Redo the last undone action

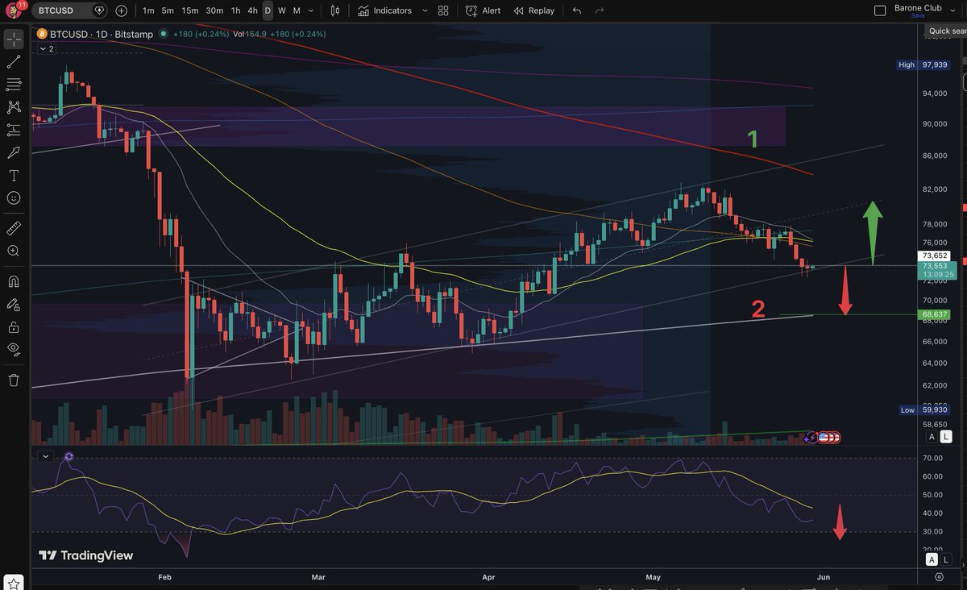pyautogui.click(x=600, y=10)
